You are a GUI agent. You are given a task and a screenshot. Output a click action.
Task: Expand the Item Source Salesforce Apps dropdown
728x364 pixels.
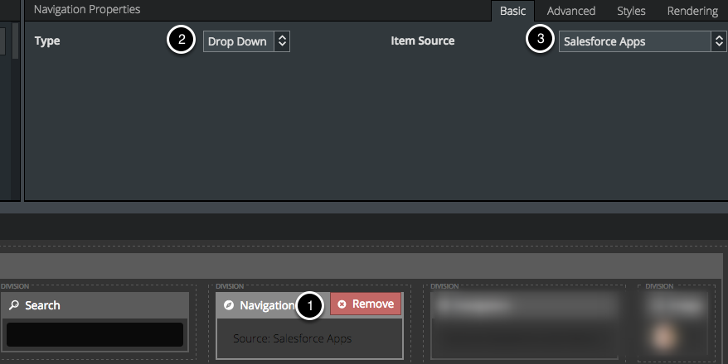(642, 41)
